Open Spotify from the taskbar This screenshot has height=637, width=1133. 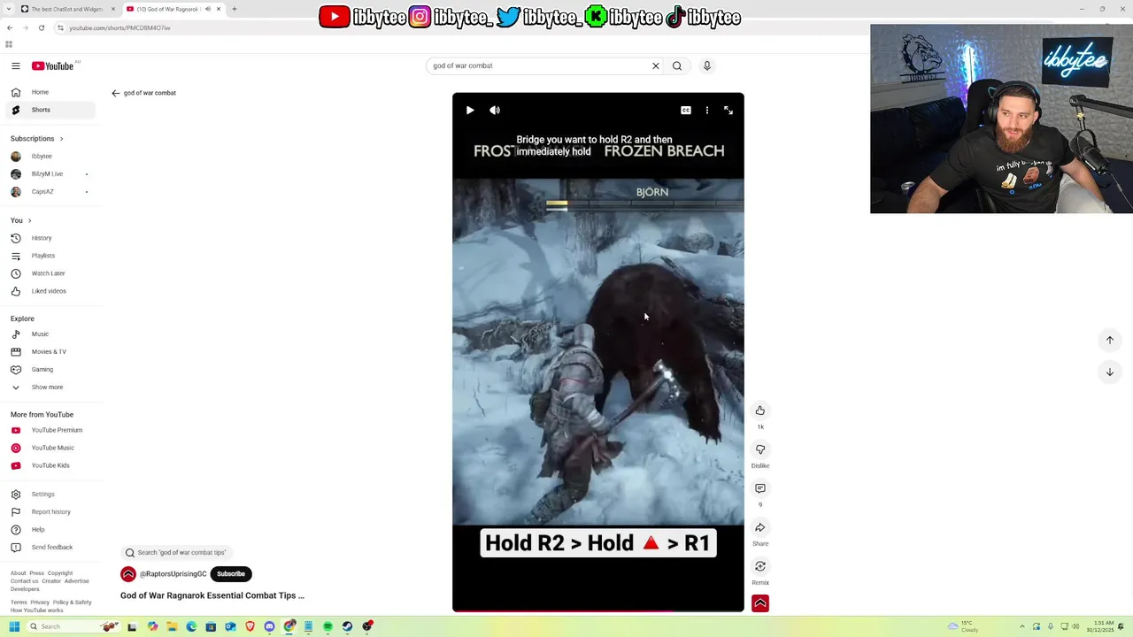(328, 626)
